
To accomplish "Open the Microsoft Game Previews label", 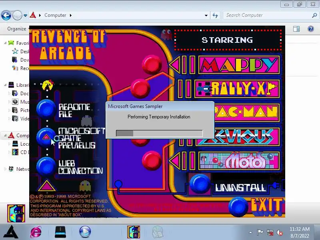I will [82, 138].
